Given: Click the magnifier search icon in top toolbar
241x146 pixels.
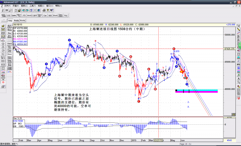Looking at the screenshot, I should [x=10, y=10].
